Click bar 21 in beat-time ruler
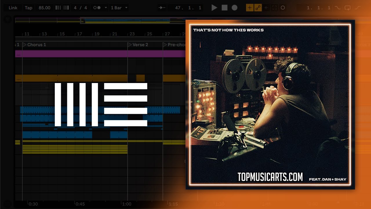The image size is (371, 209). tap(115, 34)
